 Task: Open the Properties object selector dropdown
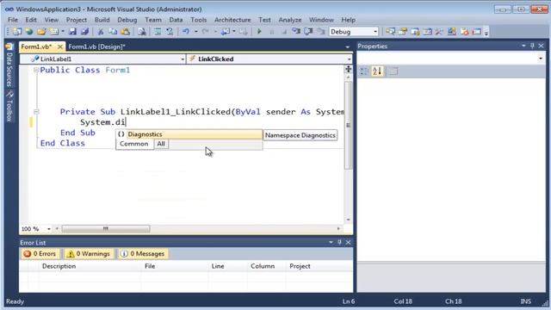(x=541, y=59)
